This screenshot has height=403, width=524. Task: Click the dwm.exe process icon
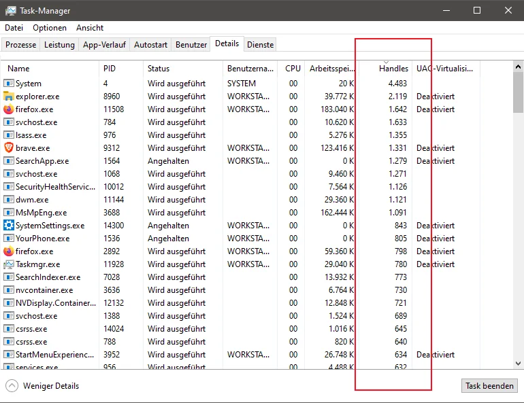(9, 200)
